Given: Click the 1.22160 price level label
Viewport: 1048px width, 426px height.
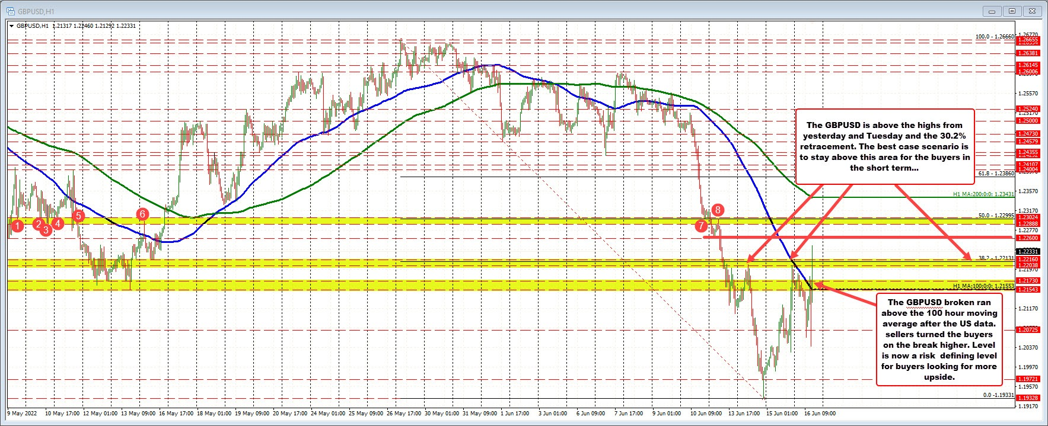Looking at the screenshot, I should pos(1028,260).
